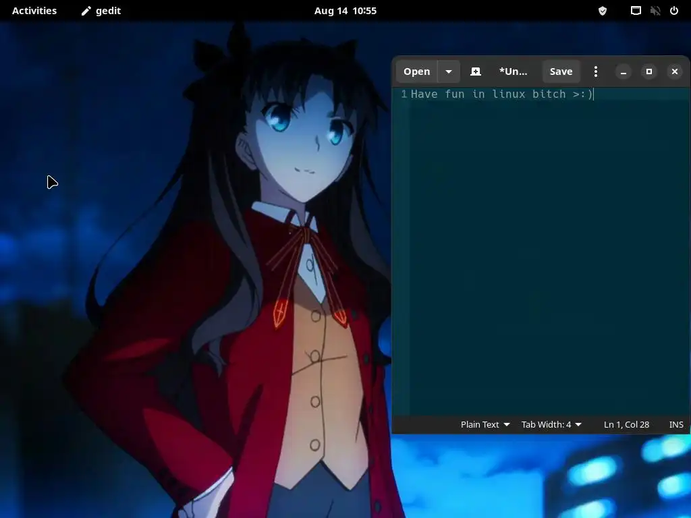Click the *Un... document title
The width and height of the screenshot is (691, 518).
(513, 71)
